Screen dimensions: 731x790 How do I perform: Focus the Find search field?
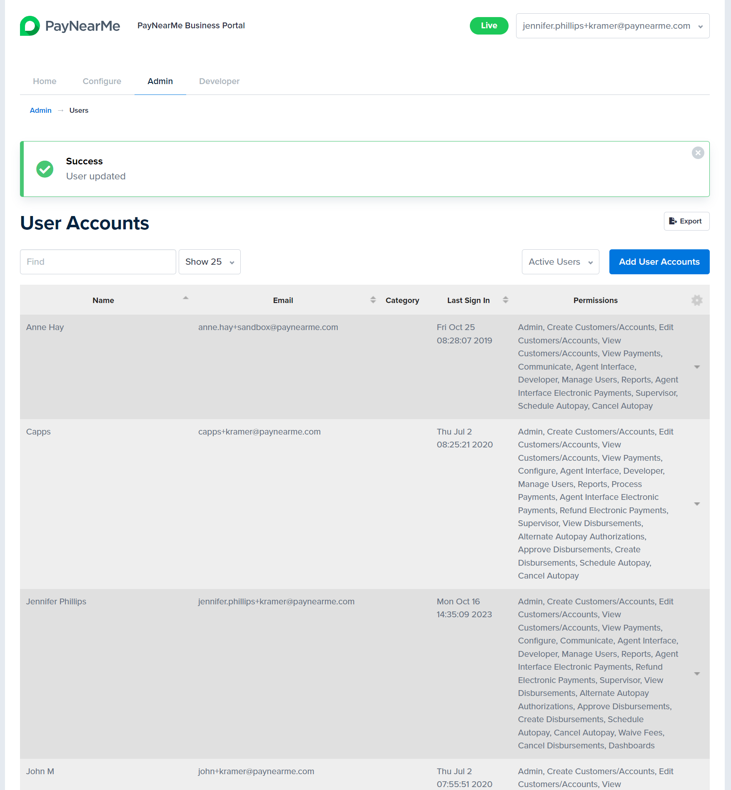[x=98, y=262]
